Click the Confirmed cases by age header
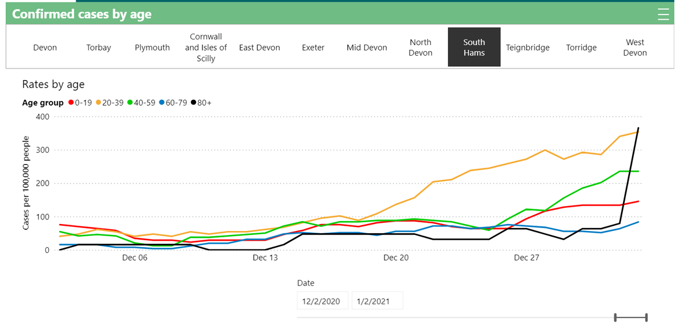This screenshot has height=336, width=698. 81,15
